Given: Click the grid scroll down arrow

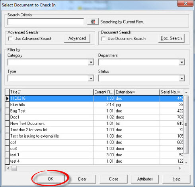Looking at the screenshot, I should pos(186,162).
